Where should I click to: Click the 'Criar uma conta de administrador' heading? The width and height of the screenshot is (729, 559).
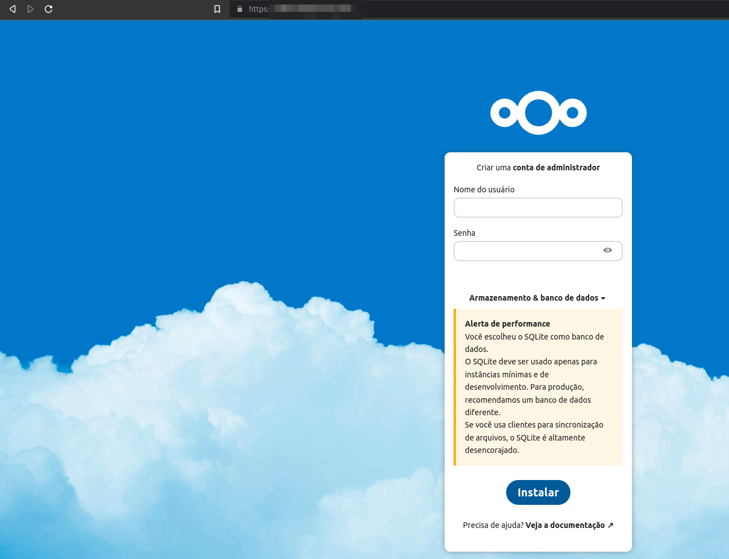pos(538,168)
